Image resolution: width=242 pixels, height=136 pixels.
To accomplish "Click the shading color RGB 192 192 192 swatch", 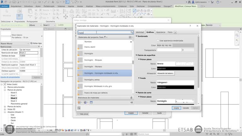I will 175,45.
